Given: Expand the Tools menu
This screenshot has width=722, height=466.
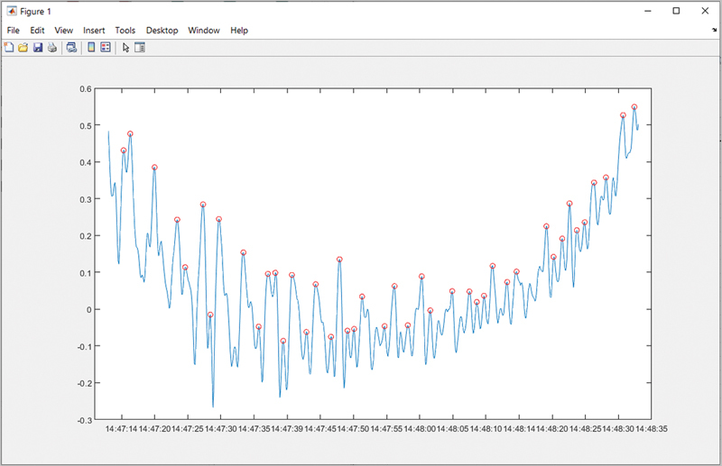Looking at the screenshot, I should click(x=125, y=30).
